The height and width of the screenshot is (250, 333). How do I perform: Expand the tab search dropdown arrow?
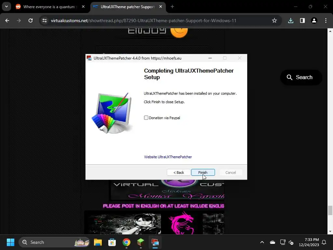7,7
